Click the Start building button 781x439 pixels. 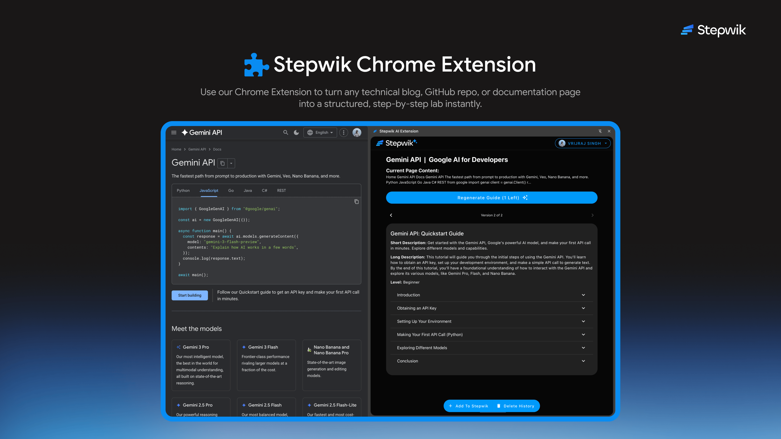(x=190, y=295)
